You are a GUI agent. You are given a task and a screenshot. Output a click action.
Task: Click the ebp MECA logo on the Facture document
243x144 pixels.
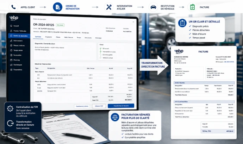coord(179,51)
